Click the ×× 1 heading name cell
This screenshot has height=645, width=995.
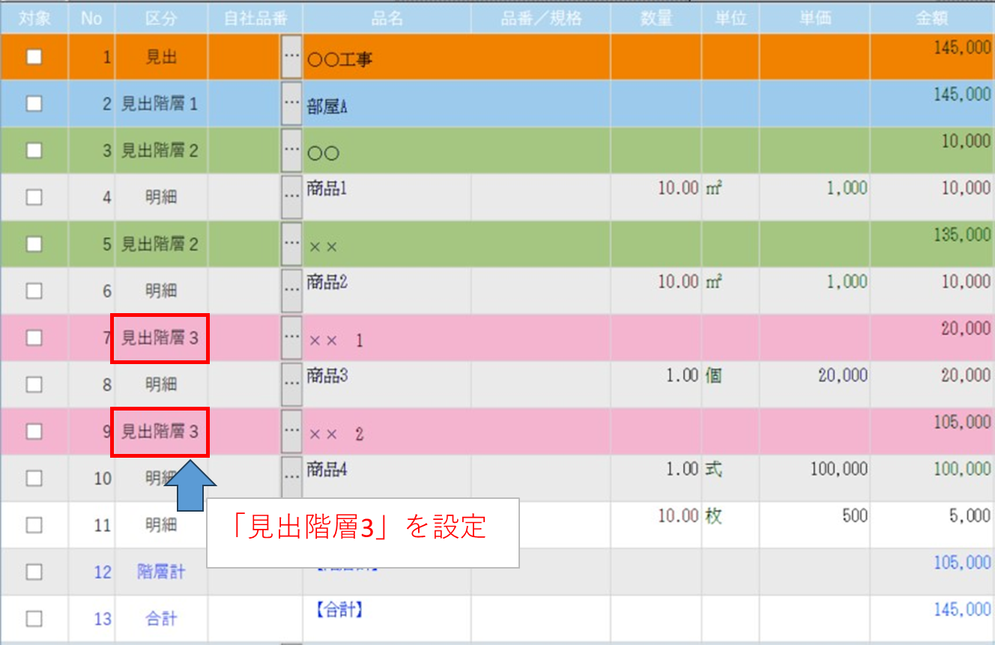pos(387,339)
